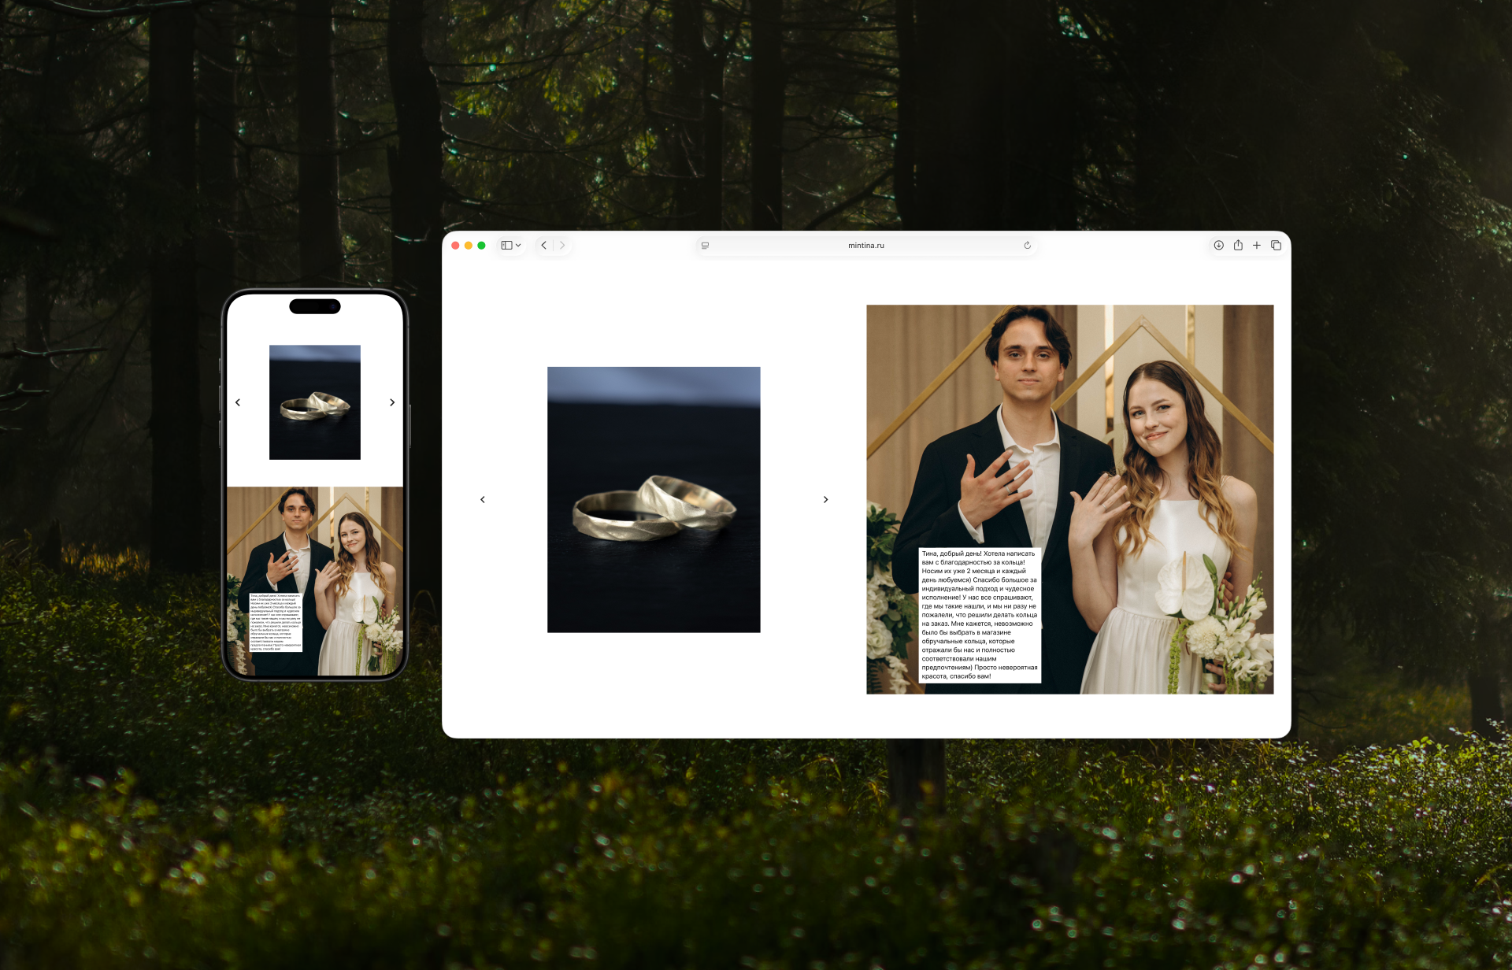Tap the left chevron on the phone mockup
Image resolution: width=1512 pixels, height=970 pixels.
coord(238,402)
